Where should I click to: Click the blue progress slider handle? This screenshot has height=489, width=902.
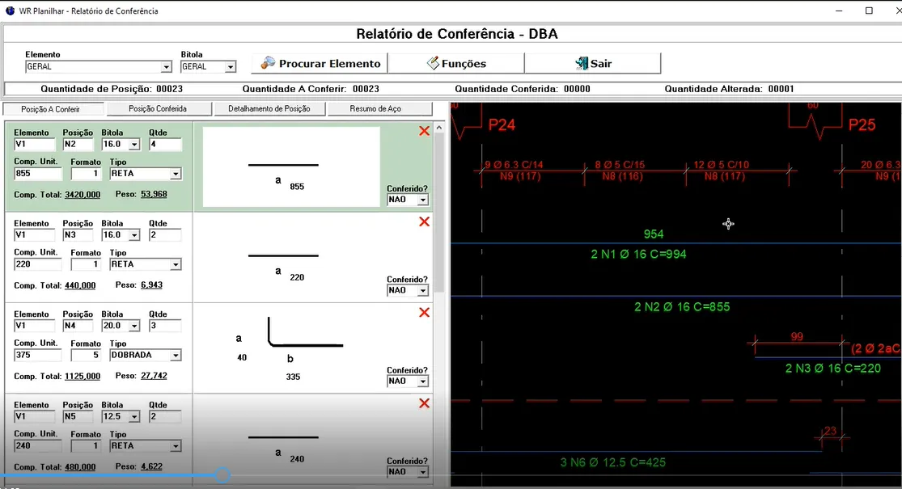pos(222,475)
